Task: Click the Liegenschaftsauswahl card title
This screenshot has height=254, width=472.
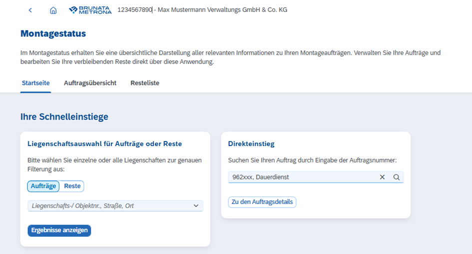Action: click(x=104, y=143)
